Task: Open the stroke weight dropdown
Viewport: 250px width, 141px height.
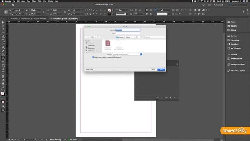Action: pos(127,10)
